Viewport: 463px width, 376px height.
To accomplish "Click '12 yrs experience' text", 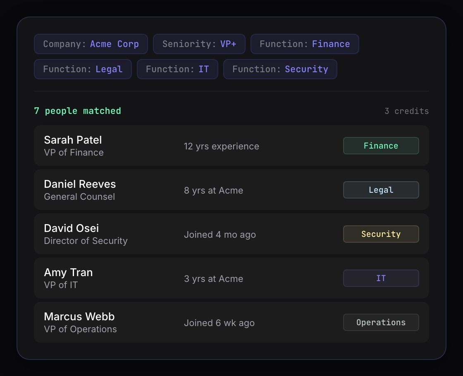I will click(222, 146).
